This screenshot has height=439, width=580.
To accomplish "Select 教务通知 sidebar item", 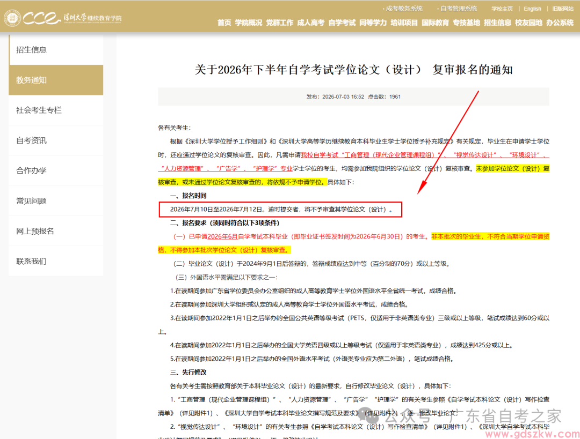I will point(56,80).
